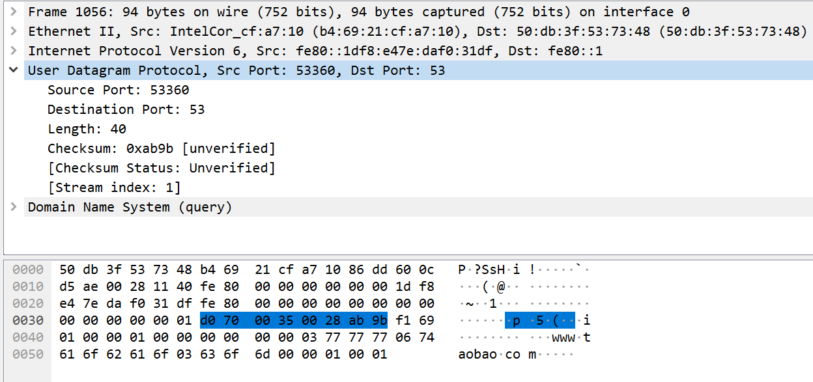
Task: Click the highlighted ASCII 'p 5 (' segment
Action: pos(540,320)
